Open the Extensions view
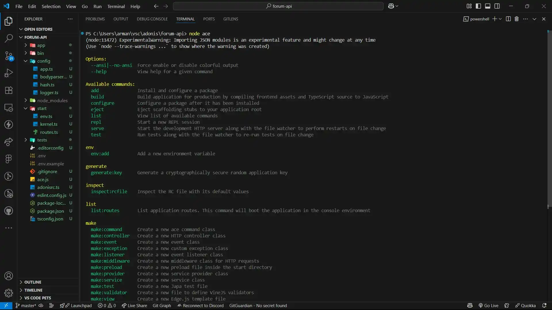This screenshot has width=552, height=310. [x=9, y=90]
